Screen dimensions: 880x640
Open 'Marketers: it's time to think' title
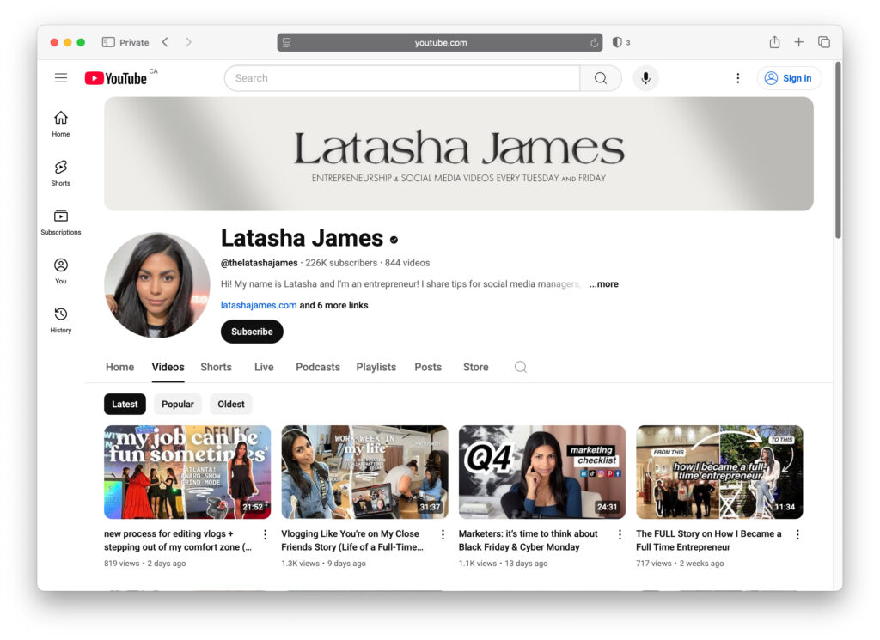click(529, 540)
